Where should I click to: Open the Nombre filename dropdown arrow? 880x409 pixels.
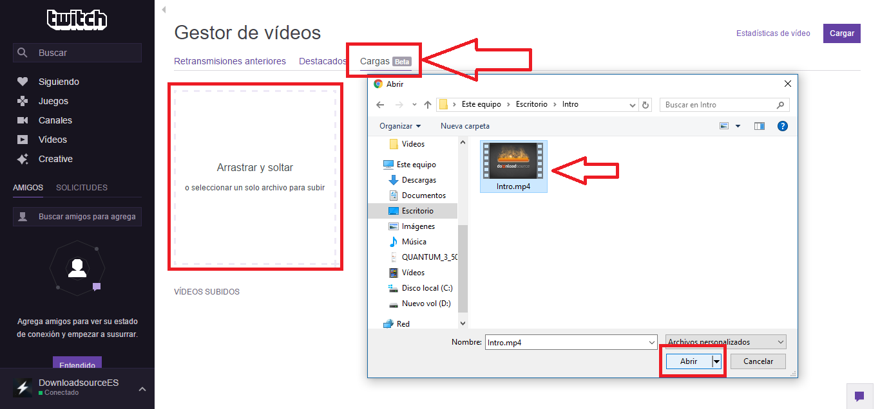pyautogui.click(x=652, y=343)
